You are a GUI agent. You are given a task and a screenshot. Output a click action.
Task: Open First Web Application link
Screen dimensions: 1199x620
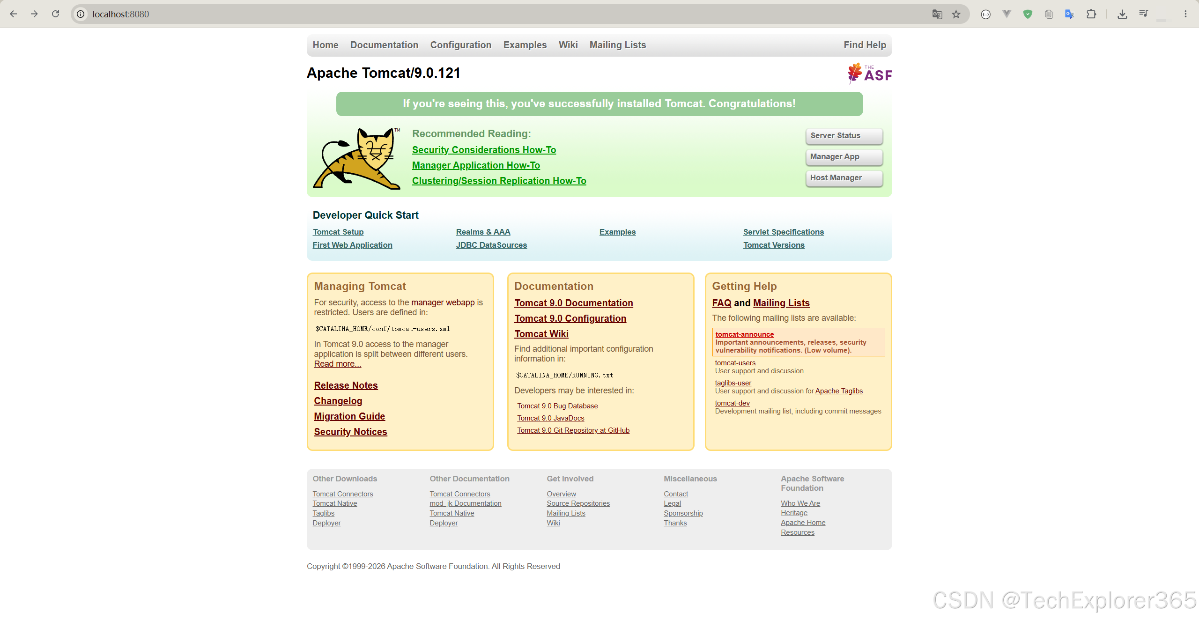pyautogui.click(x=353, y=245)
